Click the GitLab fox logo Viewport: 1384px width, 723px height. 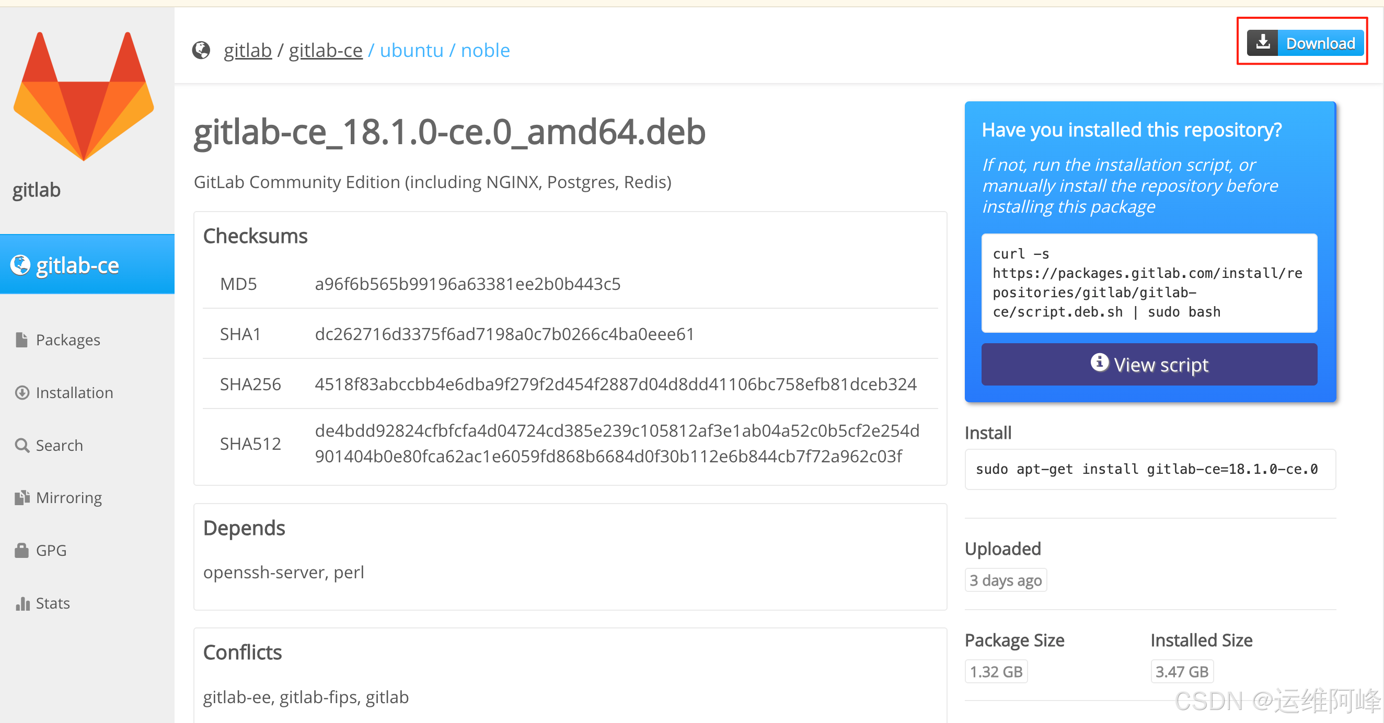click(84, 97)
